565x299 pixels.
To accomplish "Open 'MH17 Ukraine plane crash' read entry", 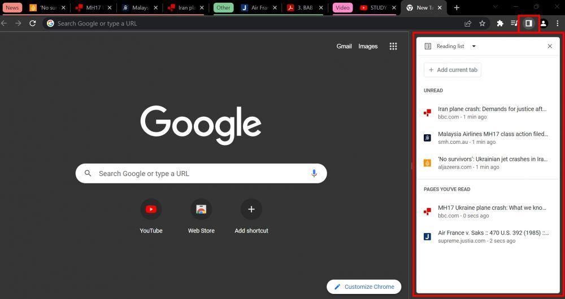I will point(488,212).
